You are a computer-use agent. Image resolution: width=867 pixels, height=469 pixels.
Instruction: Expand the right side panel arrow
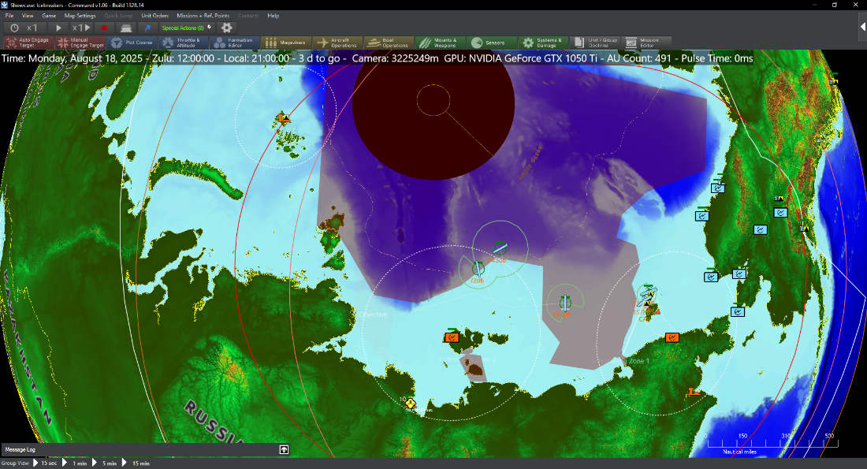tap(862, 27)
